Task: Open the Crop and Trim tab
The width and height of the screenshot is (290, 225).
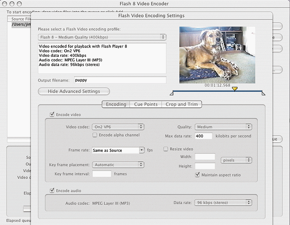Action: (x=182, y=104)
